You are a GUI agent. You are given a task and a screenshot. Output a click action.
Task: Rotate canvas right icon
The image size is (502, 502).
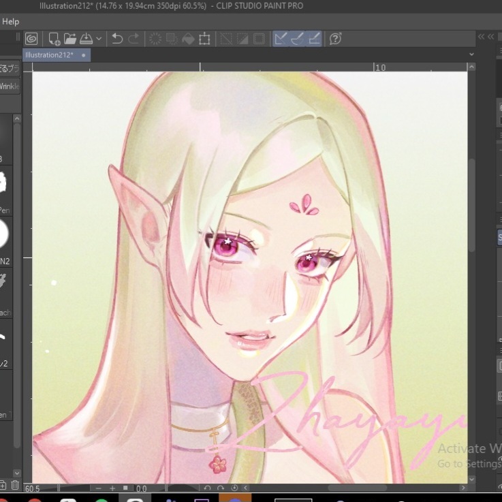coord(221,488)
